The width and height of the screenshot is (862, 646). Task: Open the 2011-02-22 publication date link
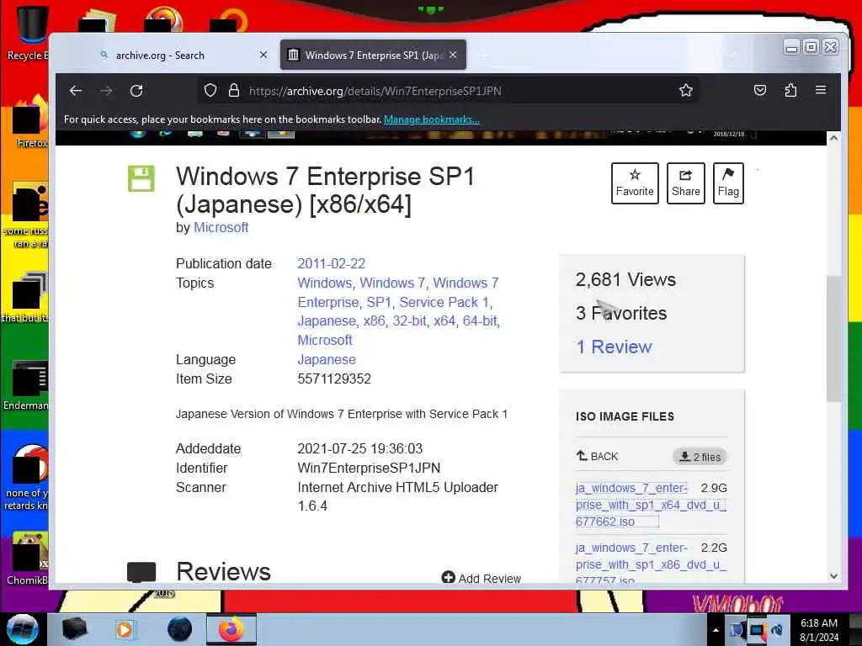pyautogui.click(x=332, y=263)
